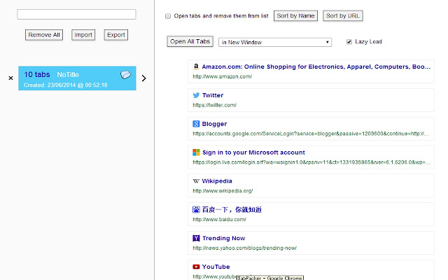Toggle the Lazy Load checkbox

click(x=349, y=42)
